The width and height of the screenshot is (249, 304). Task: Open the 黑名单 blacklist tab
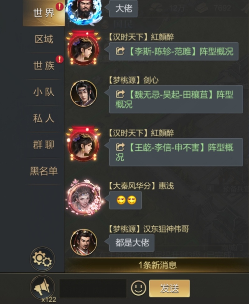click(x=44, y=171)
